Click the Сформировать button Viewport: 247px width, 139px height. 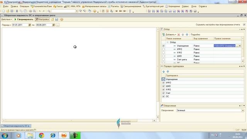(24, 19)
